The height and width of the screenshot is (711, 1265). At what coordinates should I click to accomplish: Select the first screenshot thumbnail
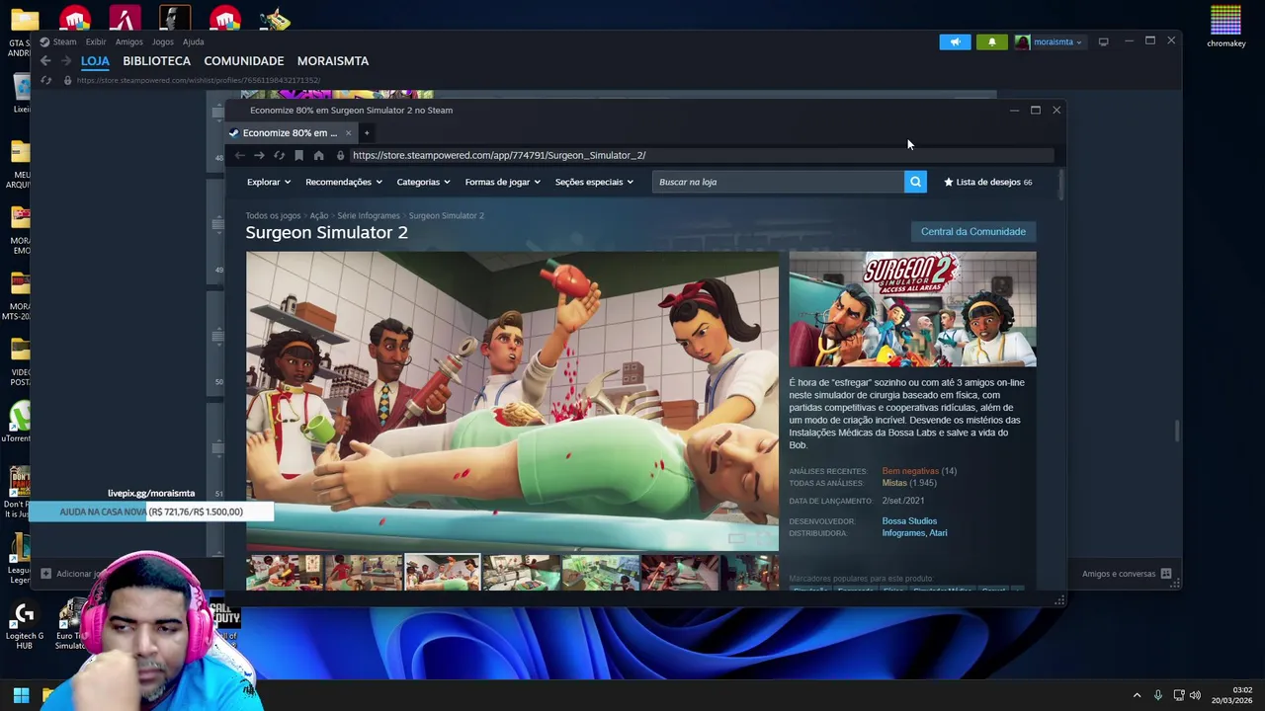(x=284, y=573)
